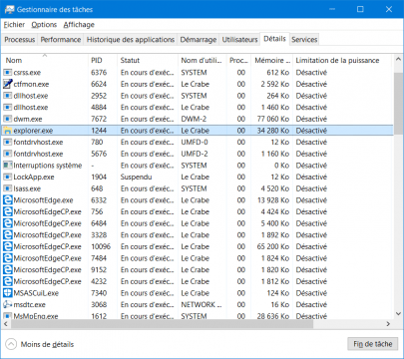The width and height of the screenshot is (404, 359).
Task: Click the vertical scrollbar down arrow
Action: (398, 313)
